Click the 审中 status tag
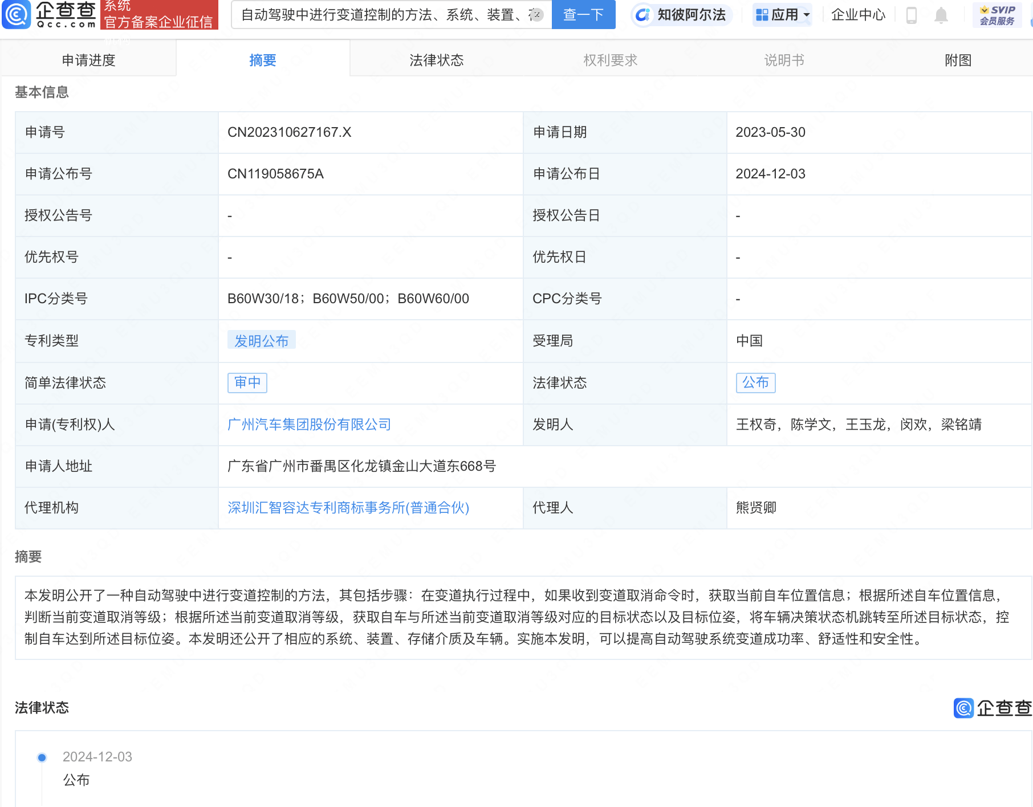1033x807 pixels. tap(247, 382)
